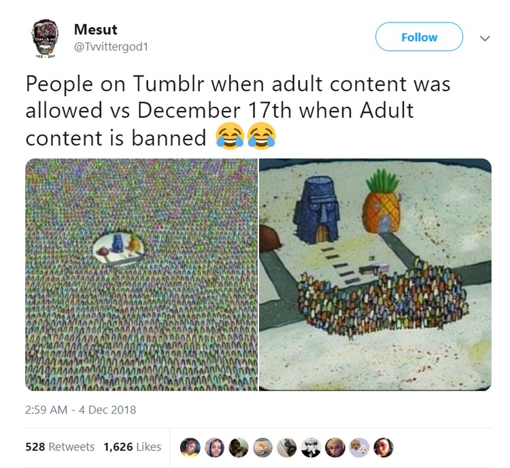The height and width of the screenshot is (468, 510).
Task: Open the crowded SpongeBob image on the left
Action: (141, 274)
